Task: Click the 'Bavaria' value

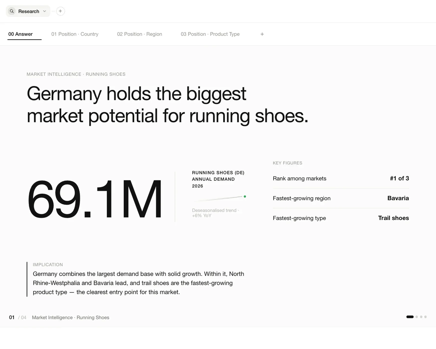Action: point(398,198)
